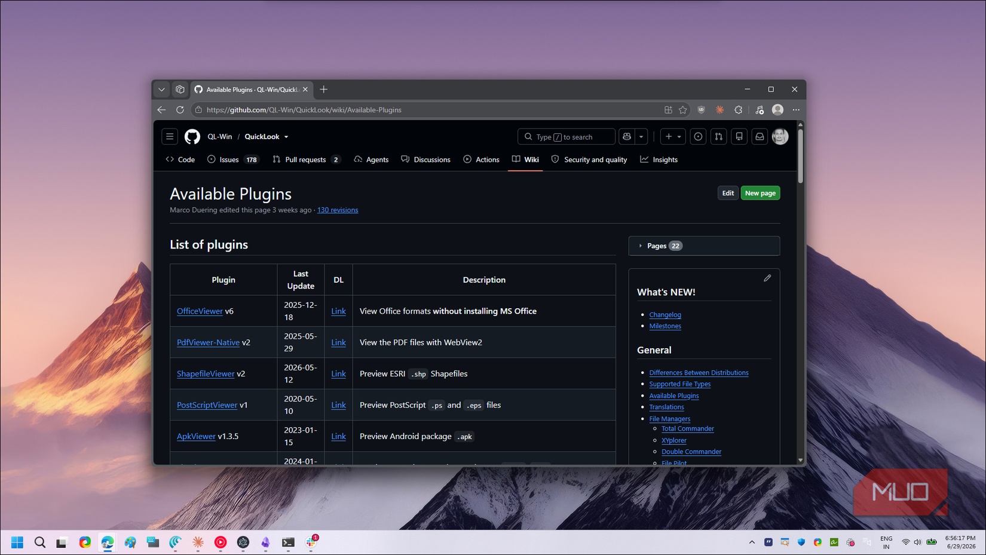The width and height of the screenshot is (986, 555).
Task: Open browser Settings and more menu
Action: 796,110
